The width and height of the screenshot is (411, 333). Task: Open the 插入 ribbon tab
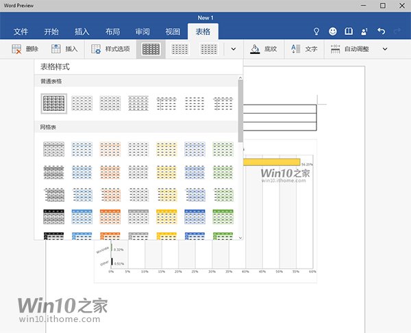(x=82, y=31)
